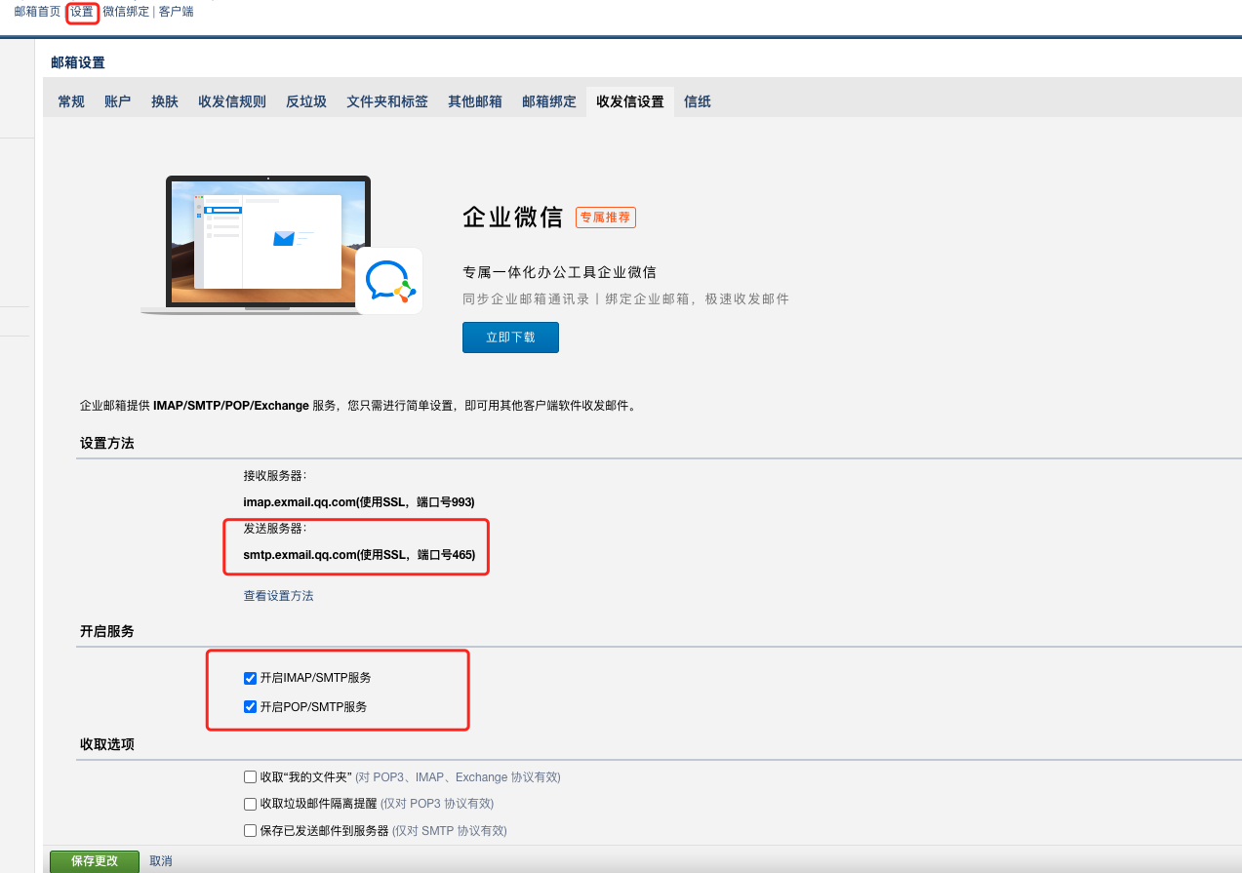Image resolution: width=1242 pixels, height=873 pixels.
Task: Uncheck 开启POP/SMTP服务 checkbox
Action: coord(251,707)
